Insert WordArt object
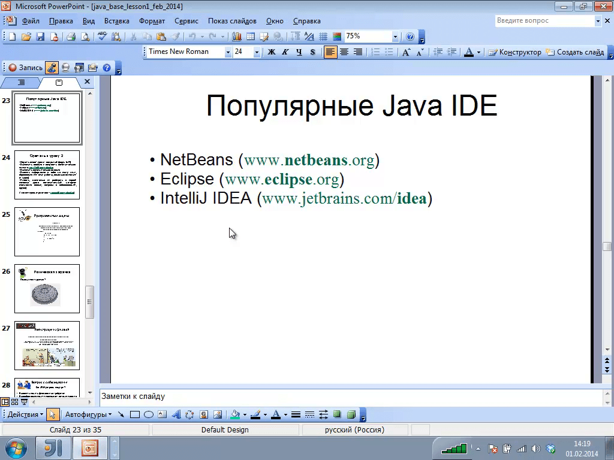Screen dimensions: 614x460 (176, 414)
